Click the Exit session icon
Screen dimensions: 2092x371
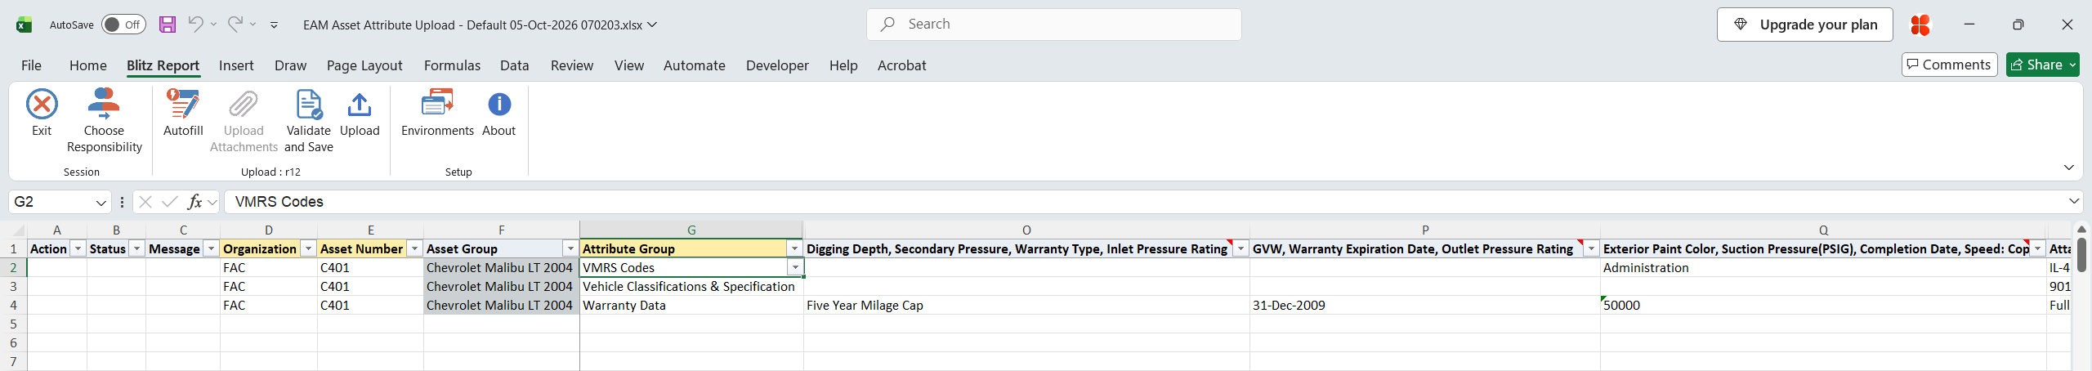point(42,105)
